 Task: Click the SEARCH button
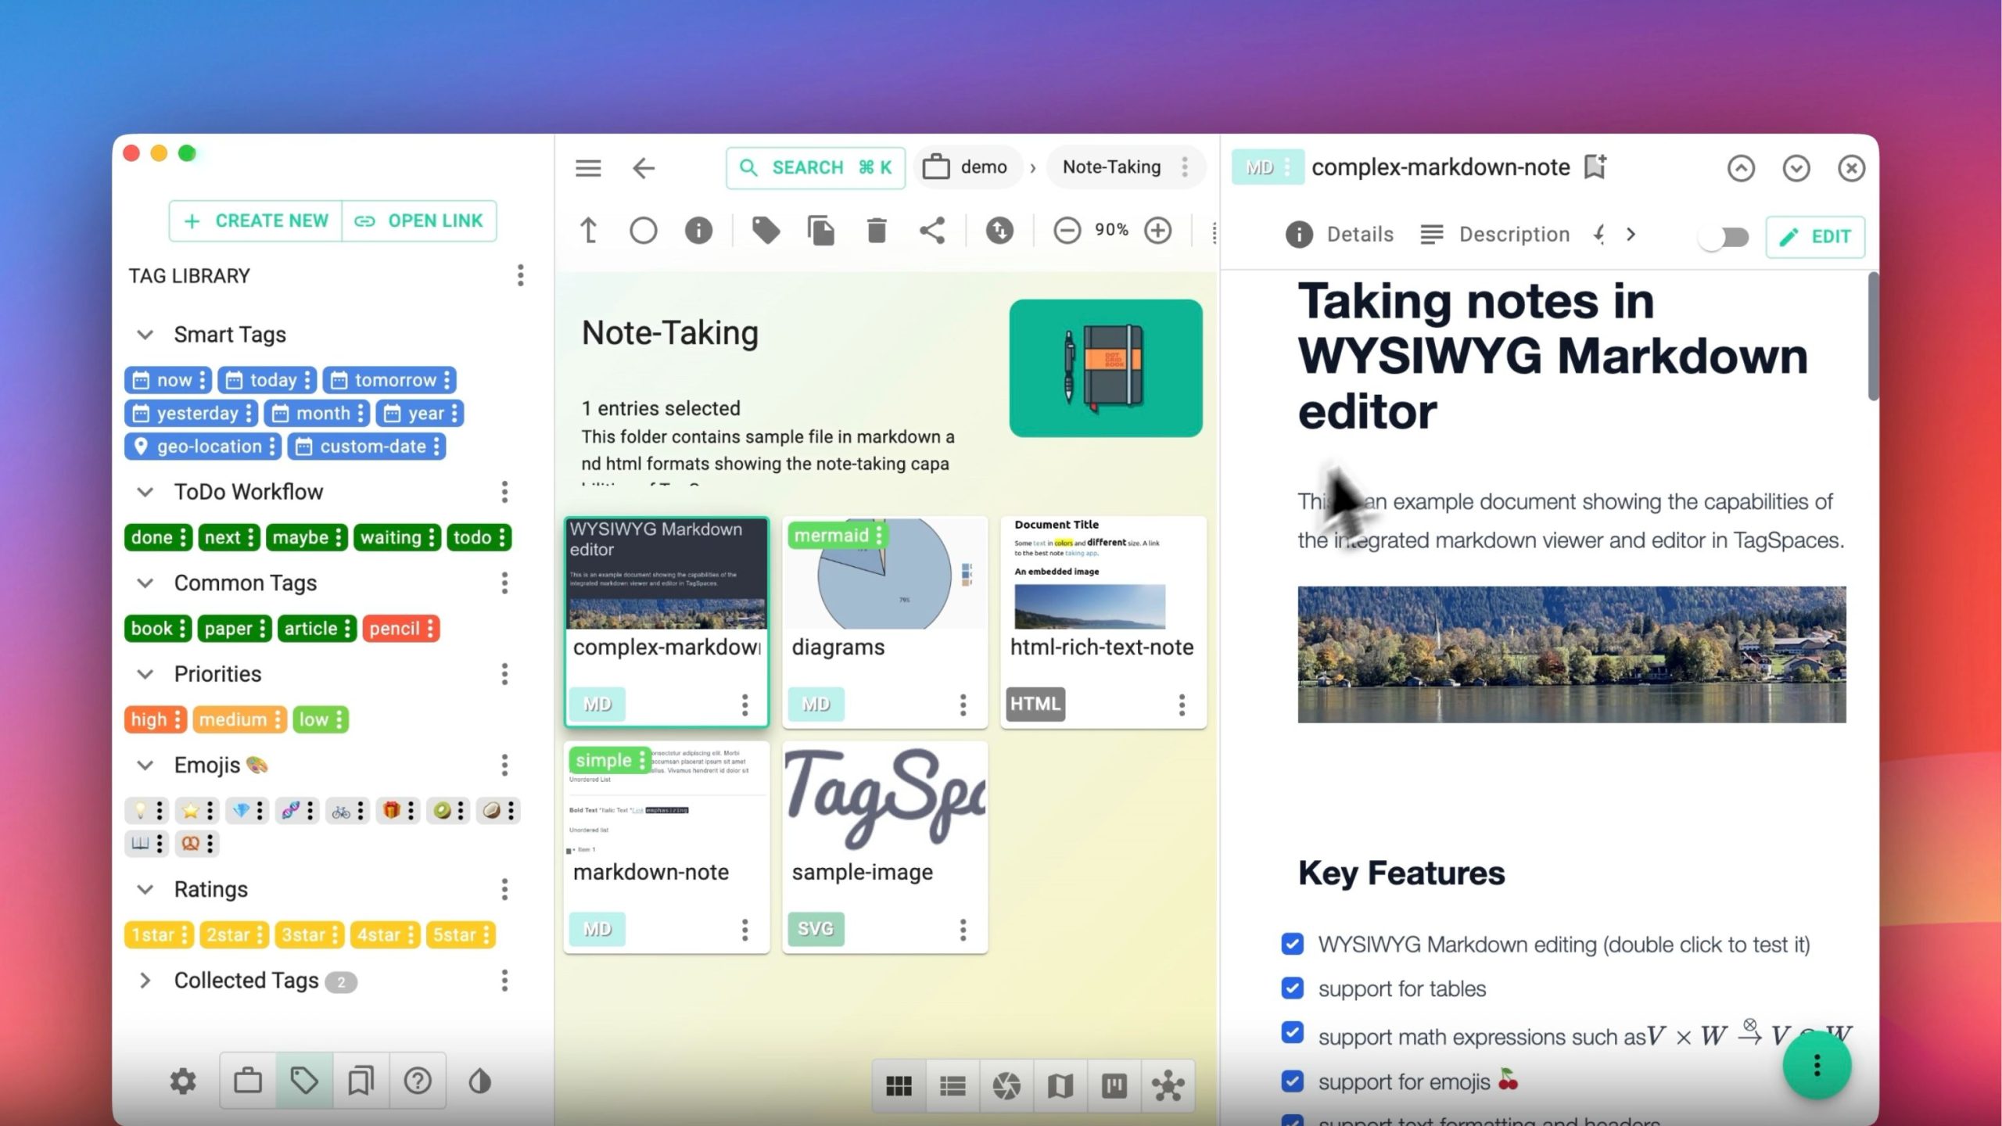816,167
